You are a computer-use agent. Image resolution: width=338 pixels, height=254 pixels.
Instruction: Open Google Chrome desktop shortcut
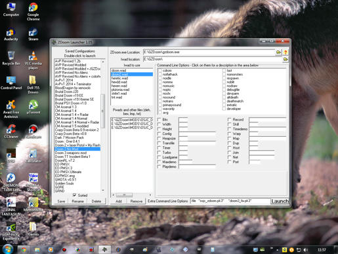(33, 12)
